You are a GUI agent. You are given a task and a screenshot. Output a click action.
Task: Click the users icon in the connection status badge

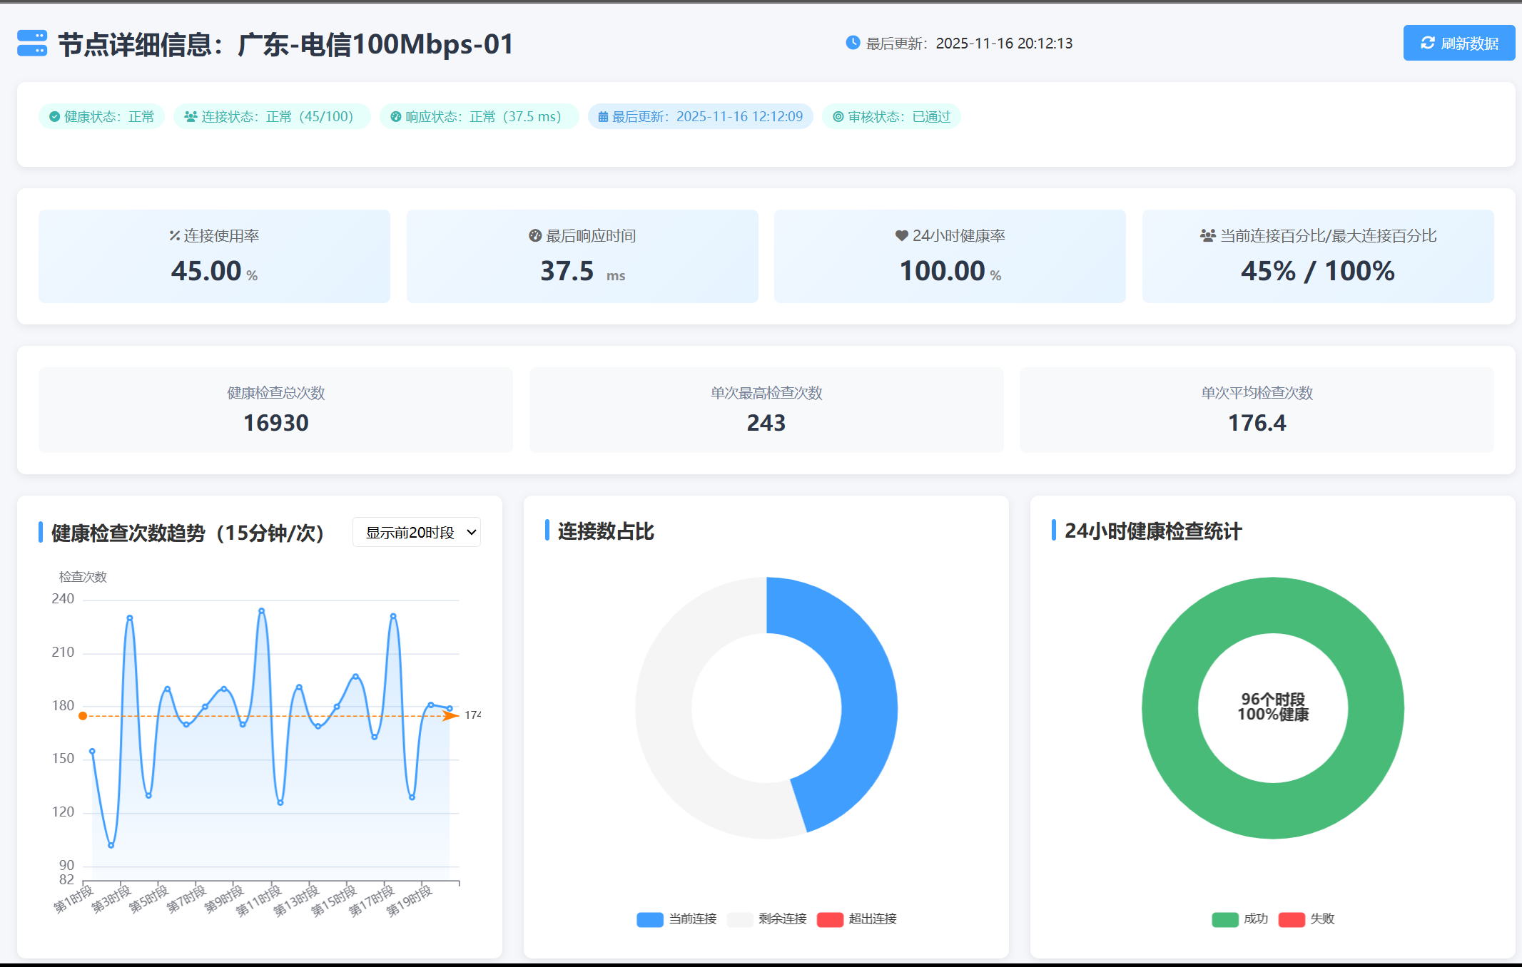[x=191, y=117]
